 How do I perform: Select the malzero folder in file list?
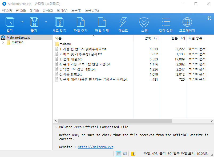coord(63,44)
